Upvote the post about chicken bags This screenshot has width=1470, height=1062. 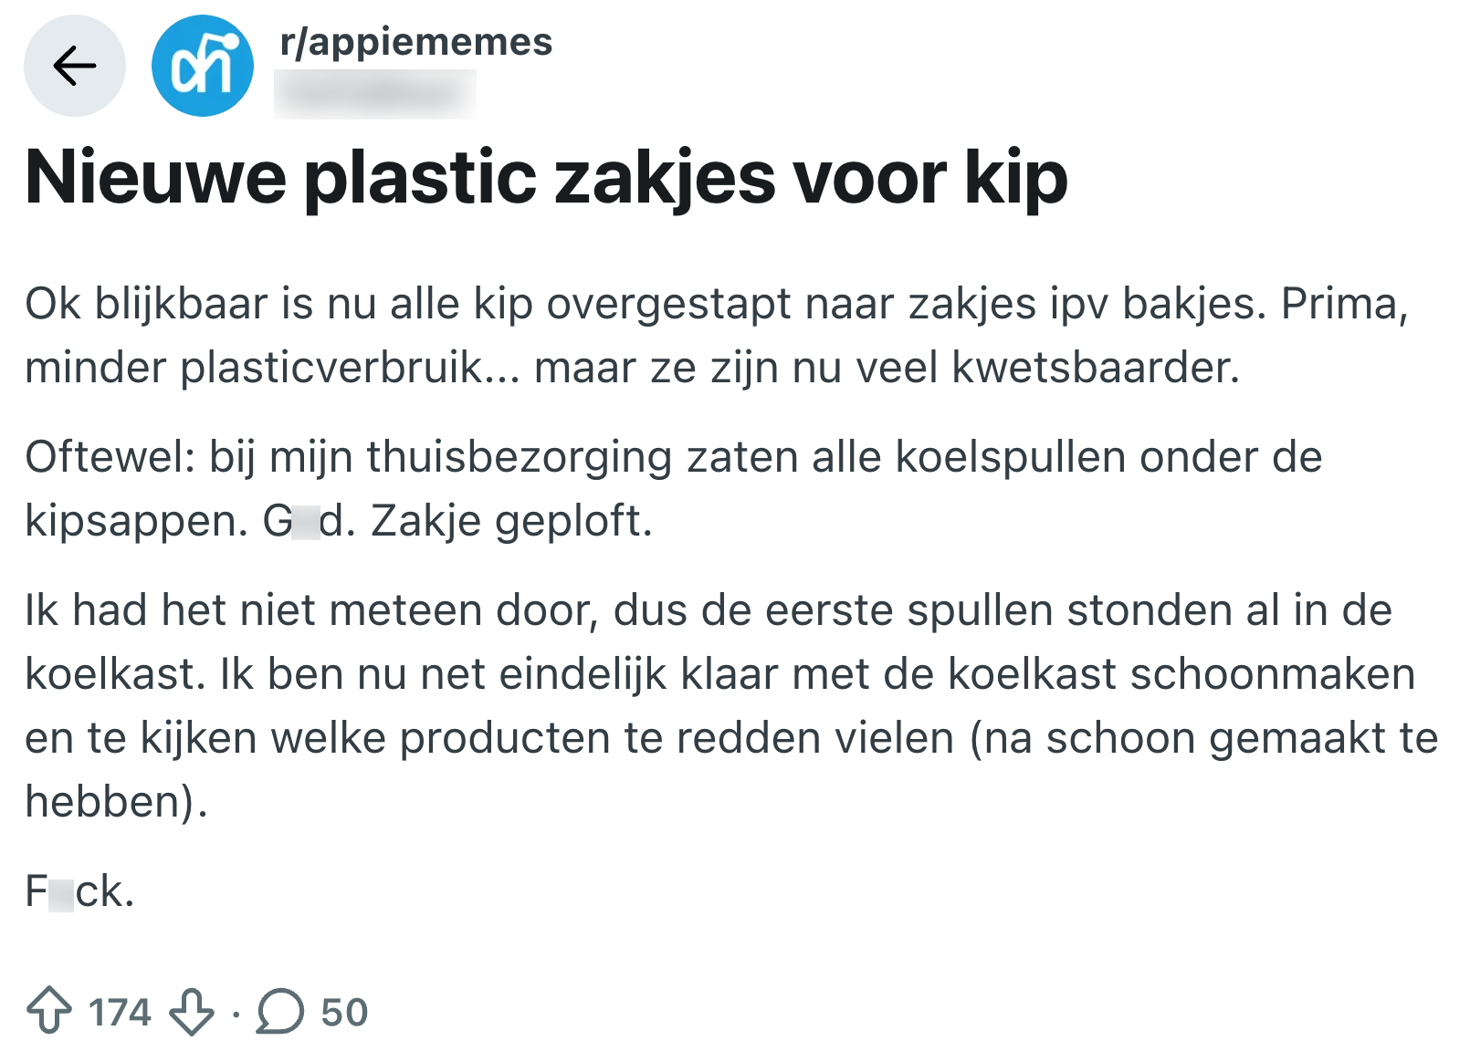[x=49, y=1011]
